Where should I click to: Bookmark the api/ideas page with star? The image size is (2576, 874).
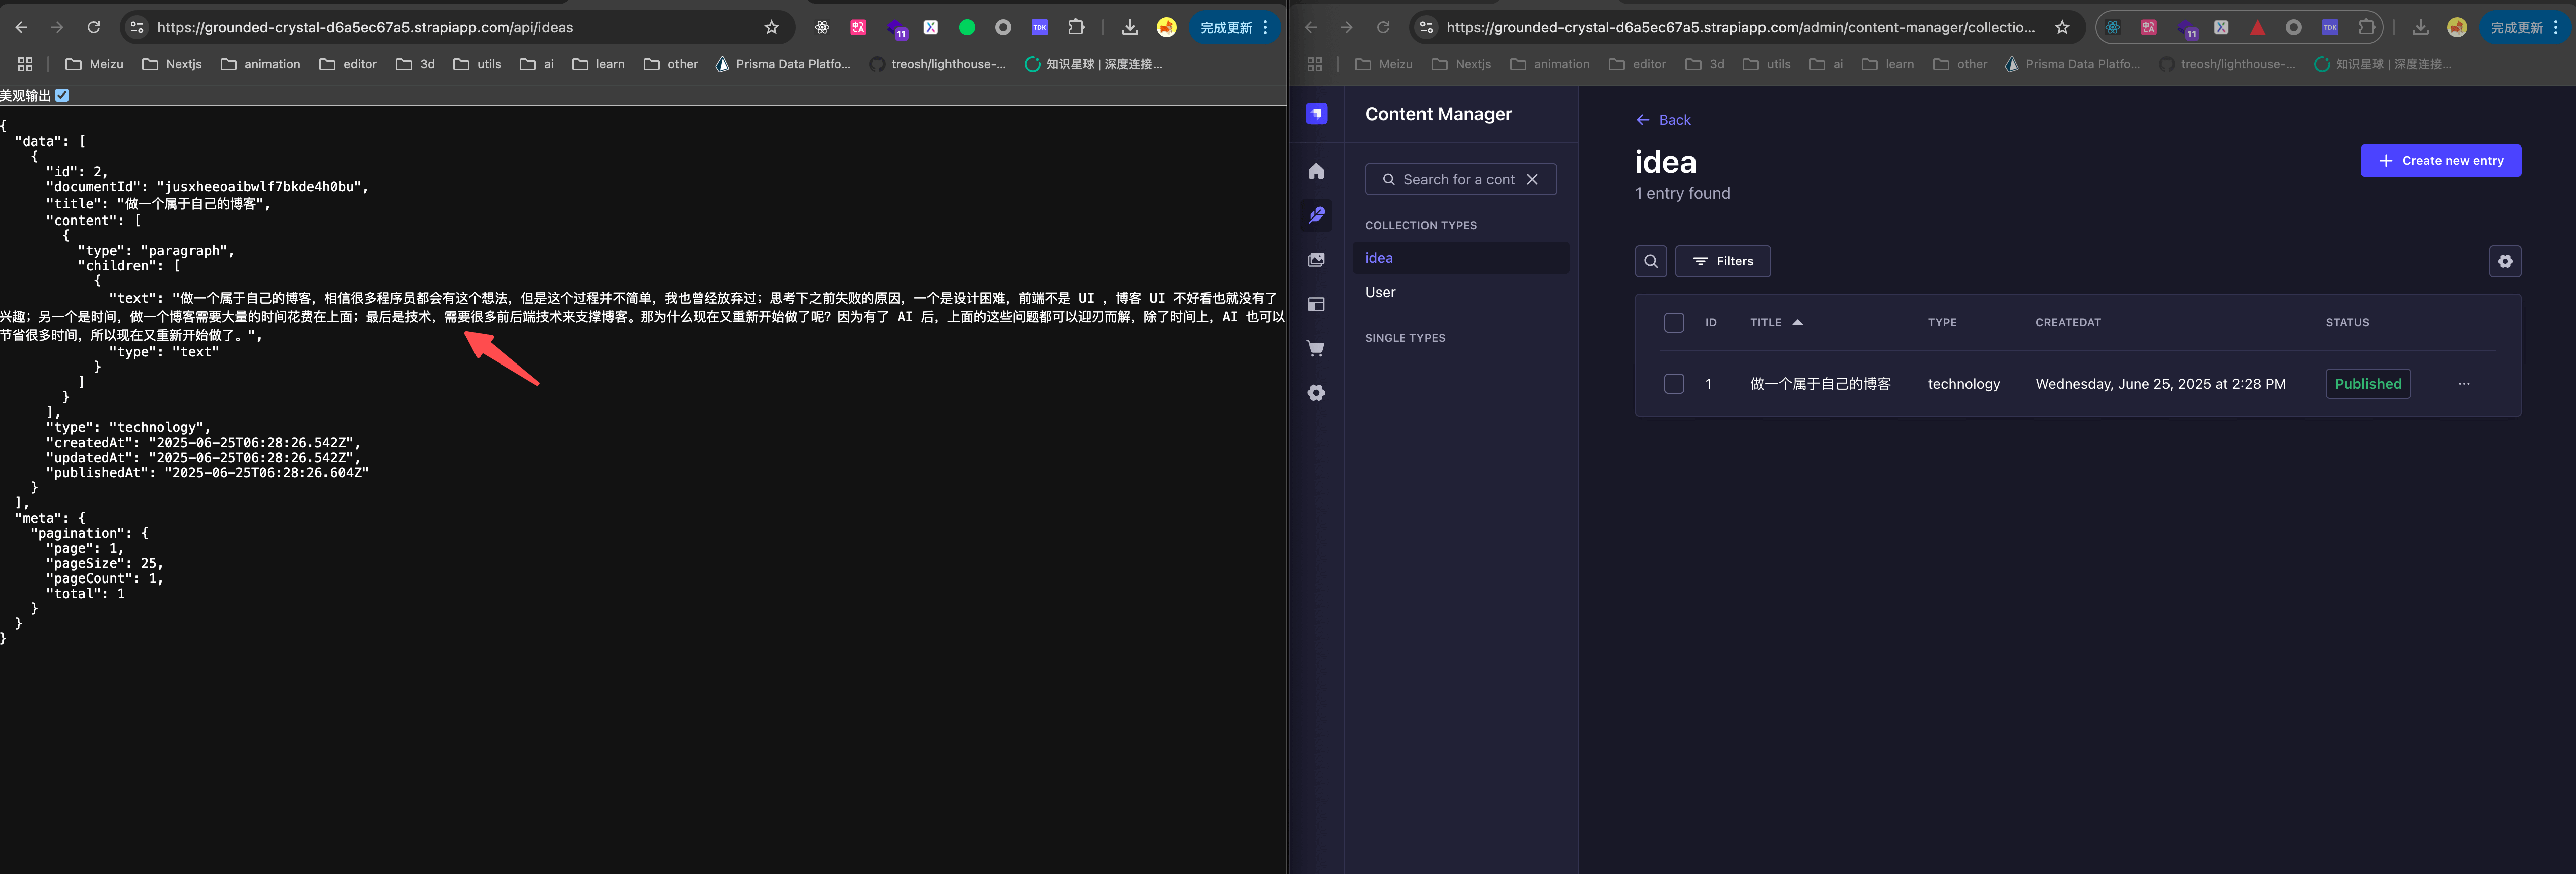click(x=771, y=27)
